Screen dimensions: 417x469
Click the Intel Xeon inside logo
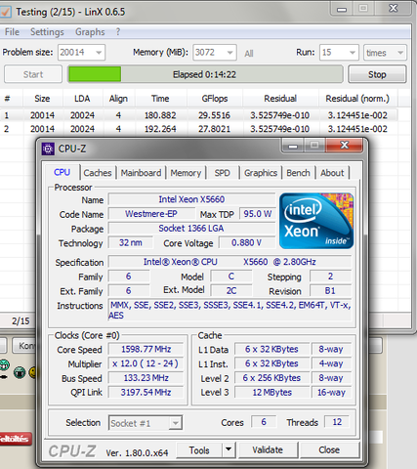point(316,221)
